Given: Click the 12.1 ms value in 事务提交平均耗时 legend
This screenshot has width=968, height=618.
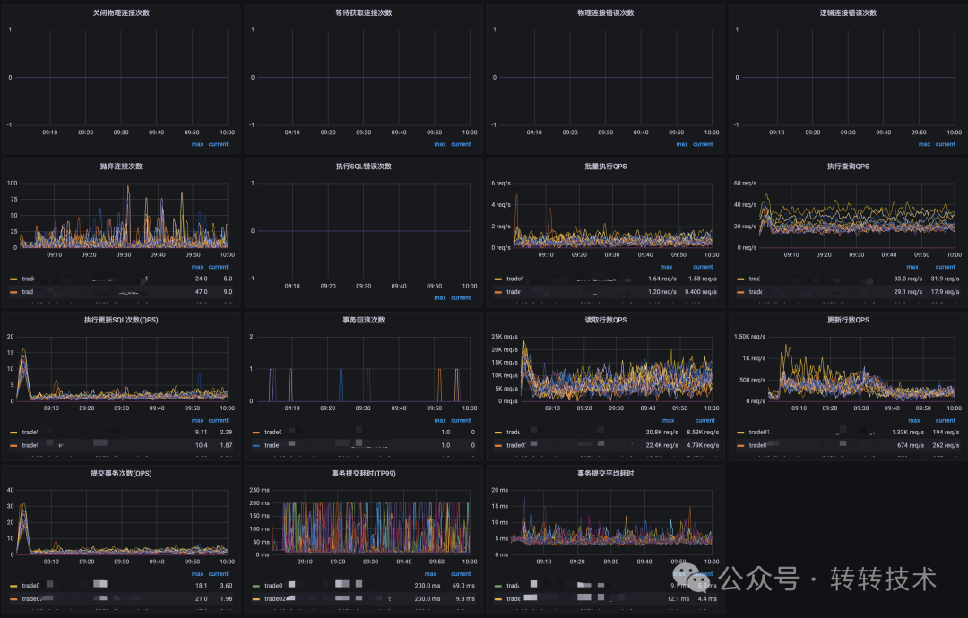Looking at the screenshot, I should pyautogui.click(x=678, y=599).
